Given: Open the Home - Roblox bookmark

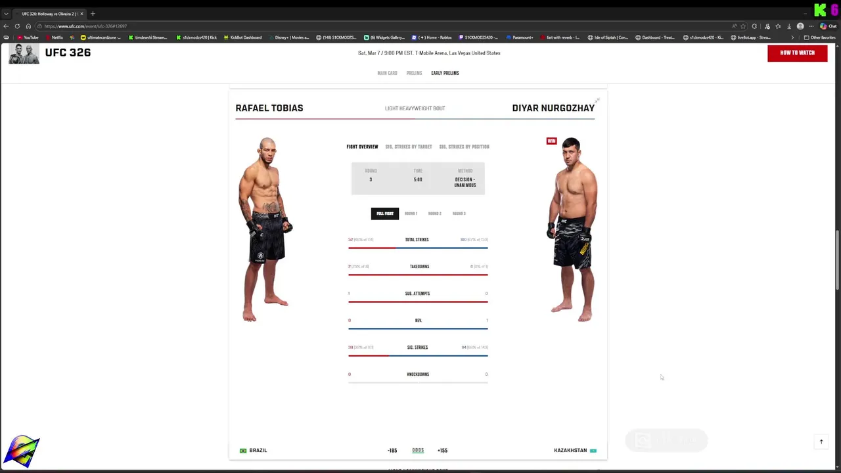Looking at the screenshot, I should (x=432, y=37).
